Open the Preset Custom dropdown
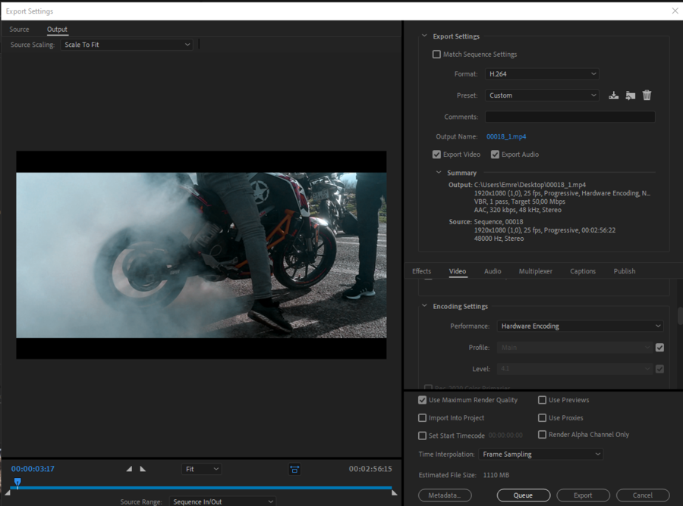The width and height of the screenshot is (683, 506). pyautogui.click(x=542, y=95)
